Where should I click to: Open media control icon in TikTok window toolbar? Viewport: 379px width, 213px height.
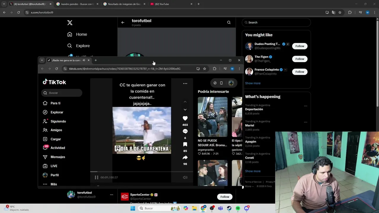click(x=225, y=69)
